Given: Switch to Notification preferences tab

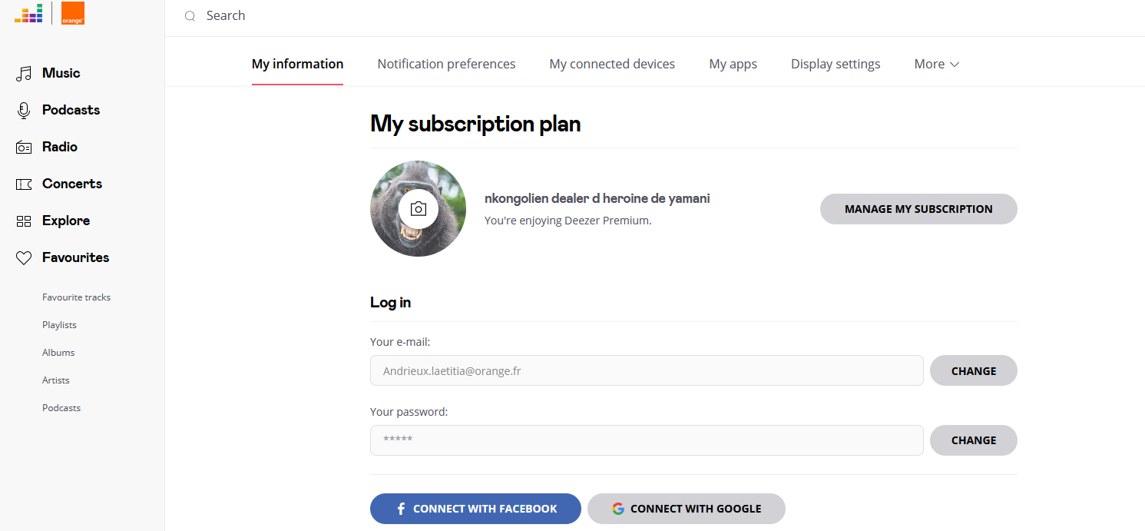Looking at the screenshot, I should [446, 65].
